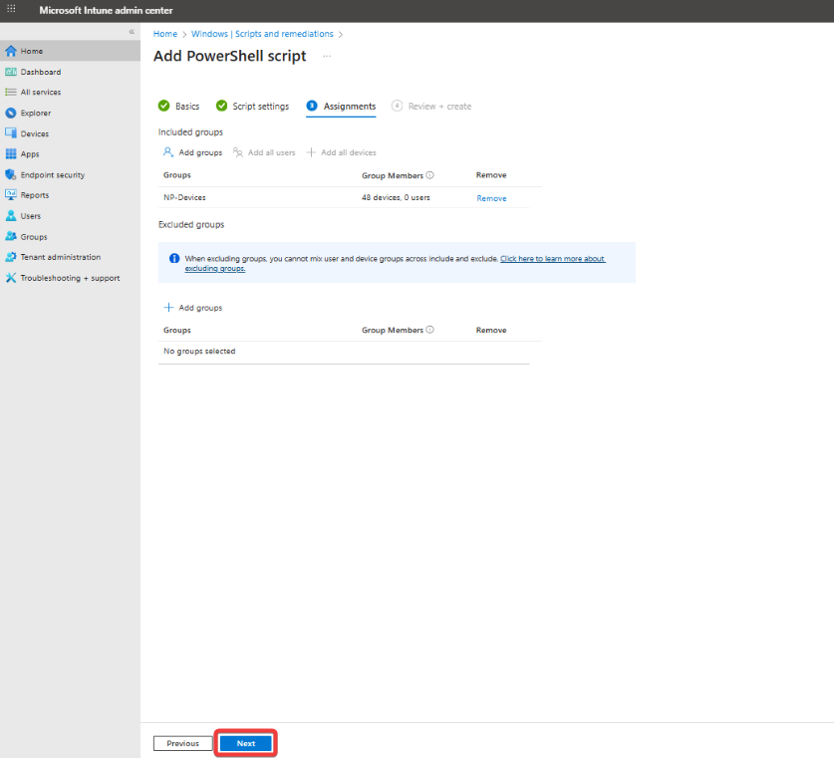Click Add groups under Included groups
Screen dimensions: 834x758
(193, 152)
